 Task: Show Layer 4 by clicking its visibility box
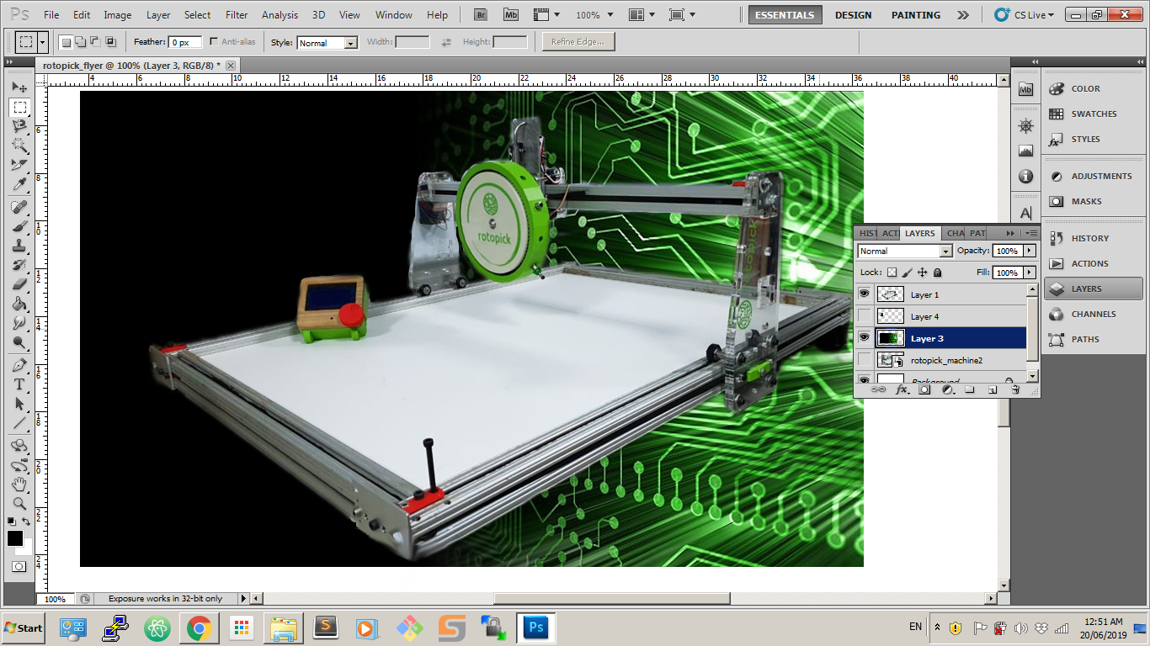tap(864, 316)
